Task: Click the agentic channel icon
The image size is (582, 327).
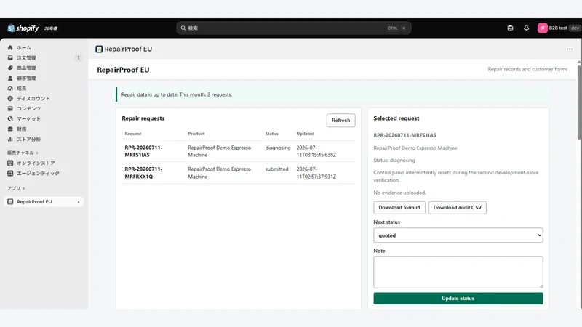Action: point(10,173)
